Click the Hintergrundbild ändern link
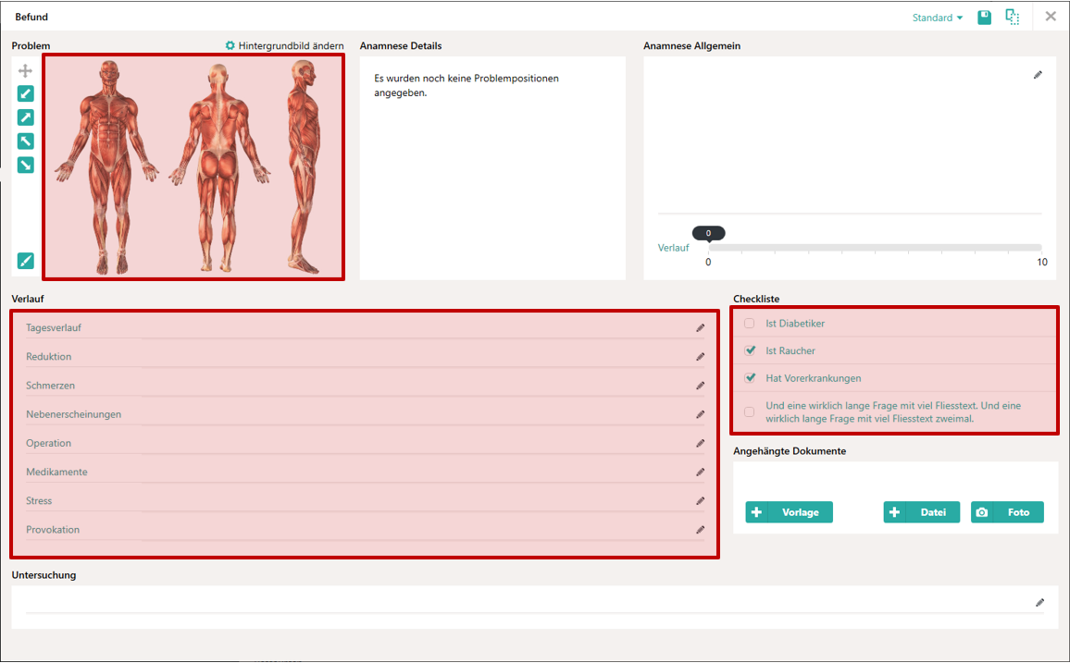This screenshot has height=663, width=1070. (284, 45)
